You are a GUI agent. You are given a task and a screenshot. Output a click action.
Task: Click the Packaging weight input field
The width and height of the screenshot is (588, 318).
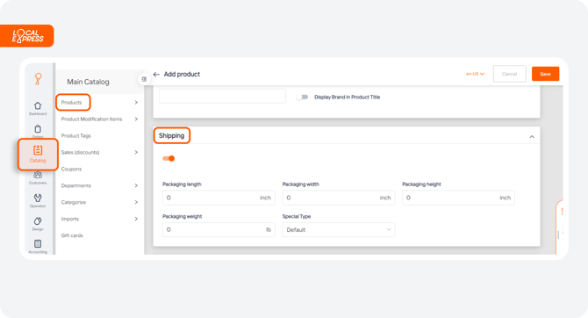(219, 230)
